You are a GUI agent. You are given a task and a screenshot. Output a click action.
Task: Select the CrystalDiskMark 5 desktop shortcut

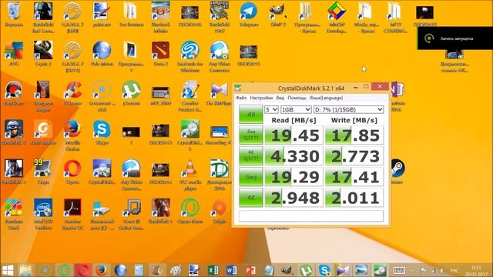[x=190, y=135]
